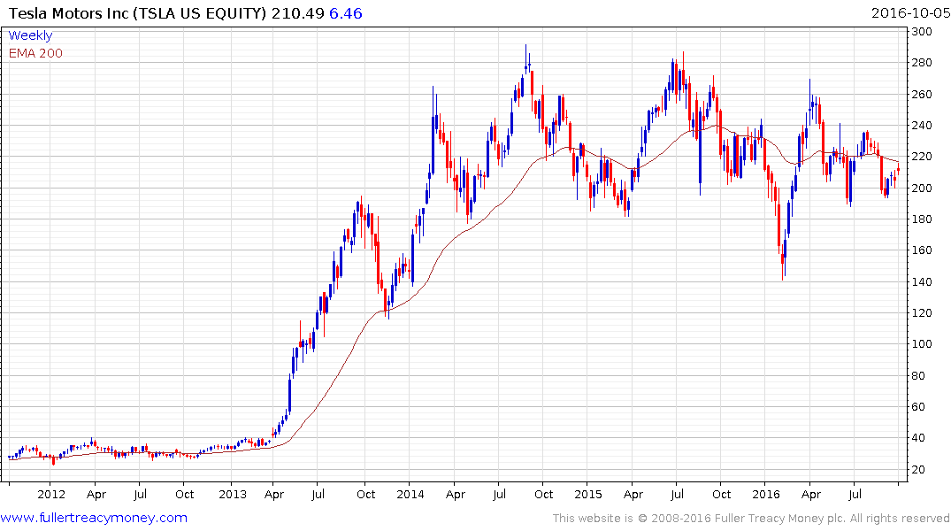Click the 2013 year axis label
Screen dimensions: 951x531
[233, 494]
